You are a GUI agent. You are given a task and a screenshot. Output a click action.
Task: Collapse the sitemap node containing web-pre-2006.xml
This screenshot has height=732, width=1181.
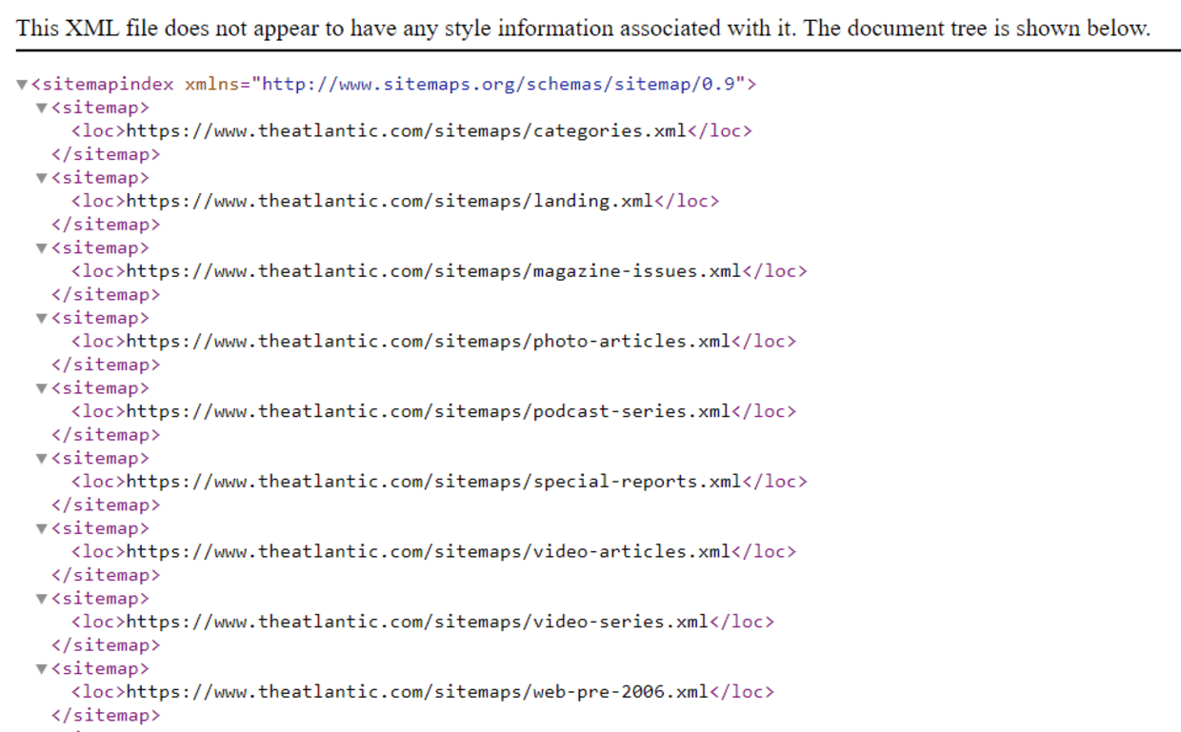click(42, 669)
